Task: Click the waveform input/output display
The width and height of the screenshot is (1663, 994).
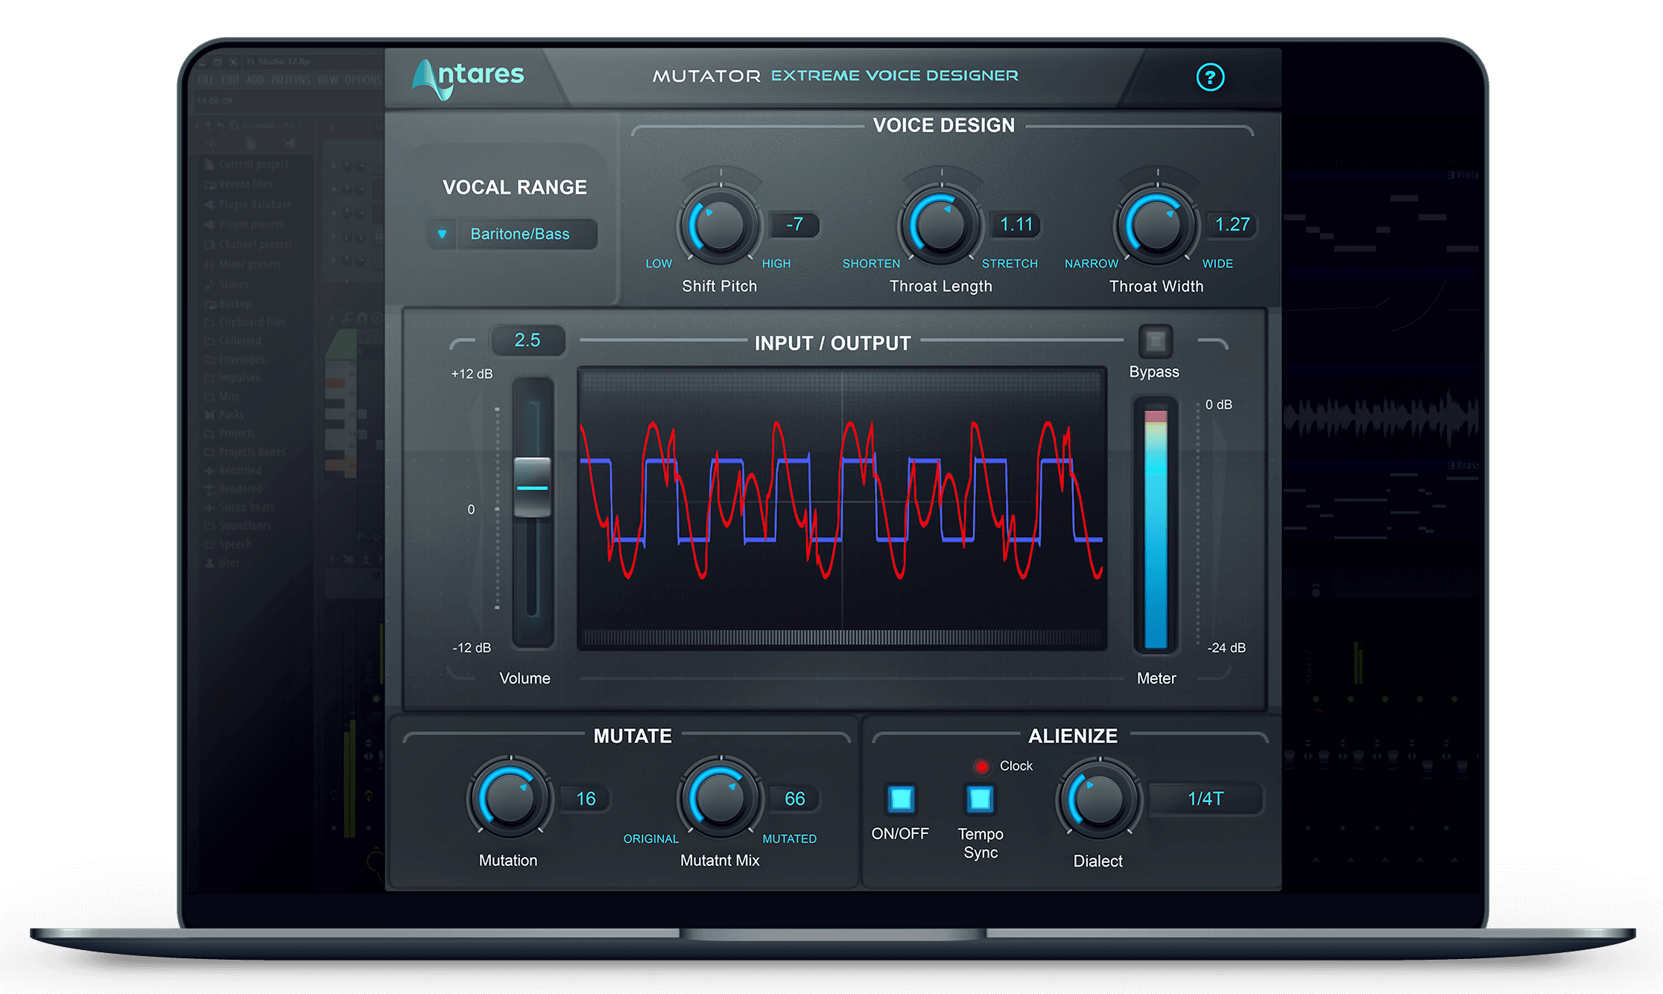Action: [842, 509]
